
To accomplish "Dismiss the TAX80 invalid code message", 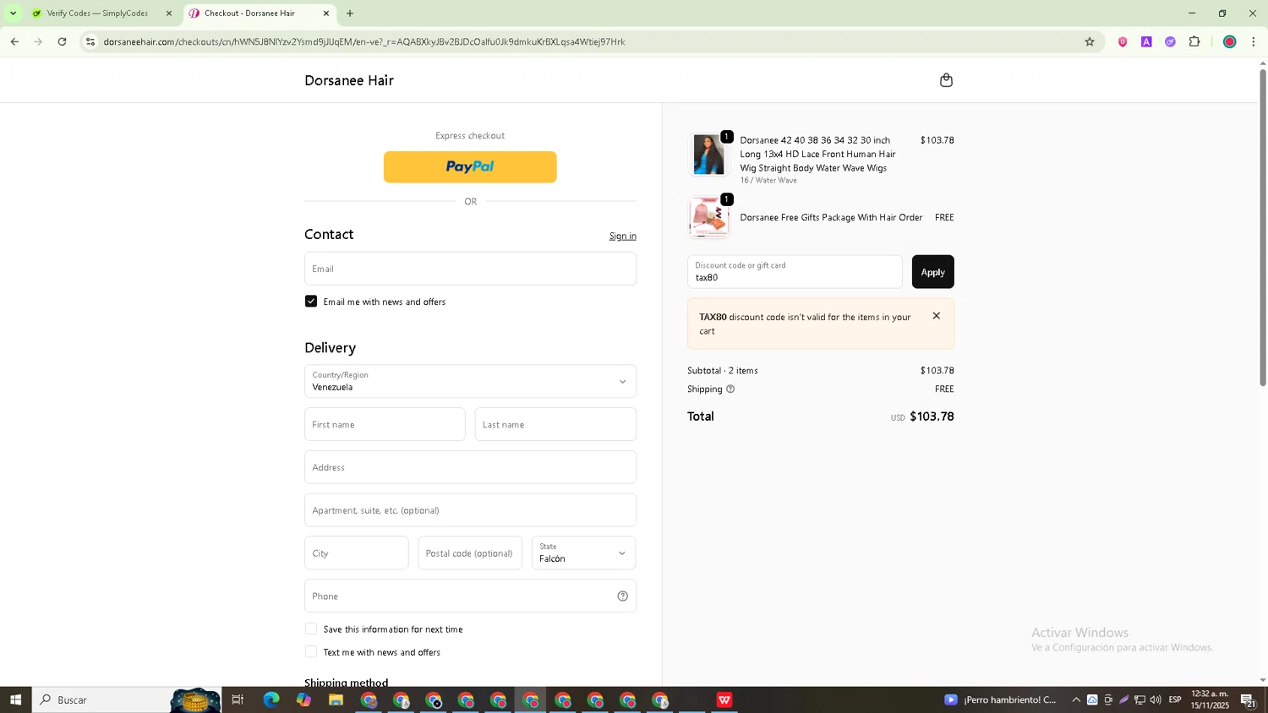I will [x=936, y=316].
